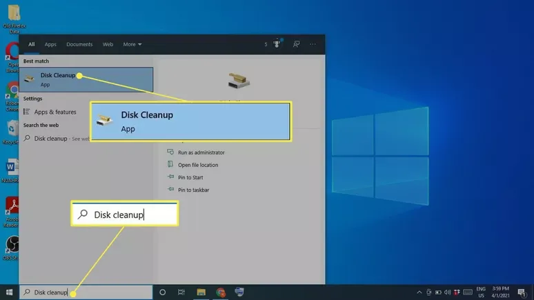
Task: Switch to the Apps search tab
Action: [x=50, y=44]
